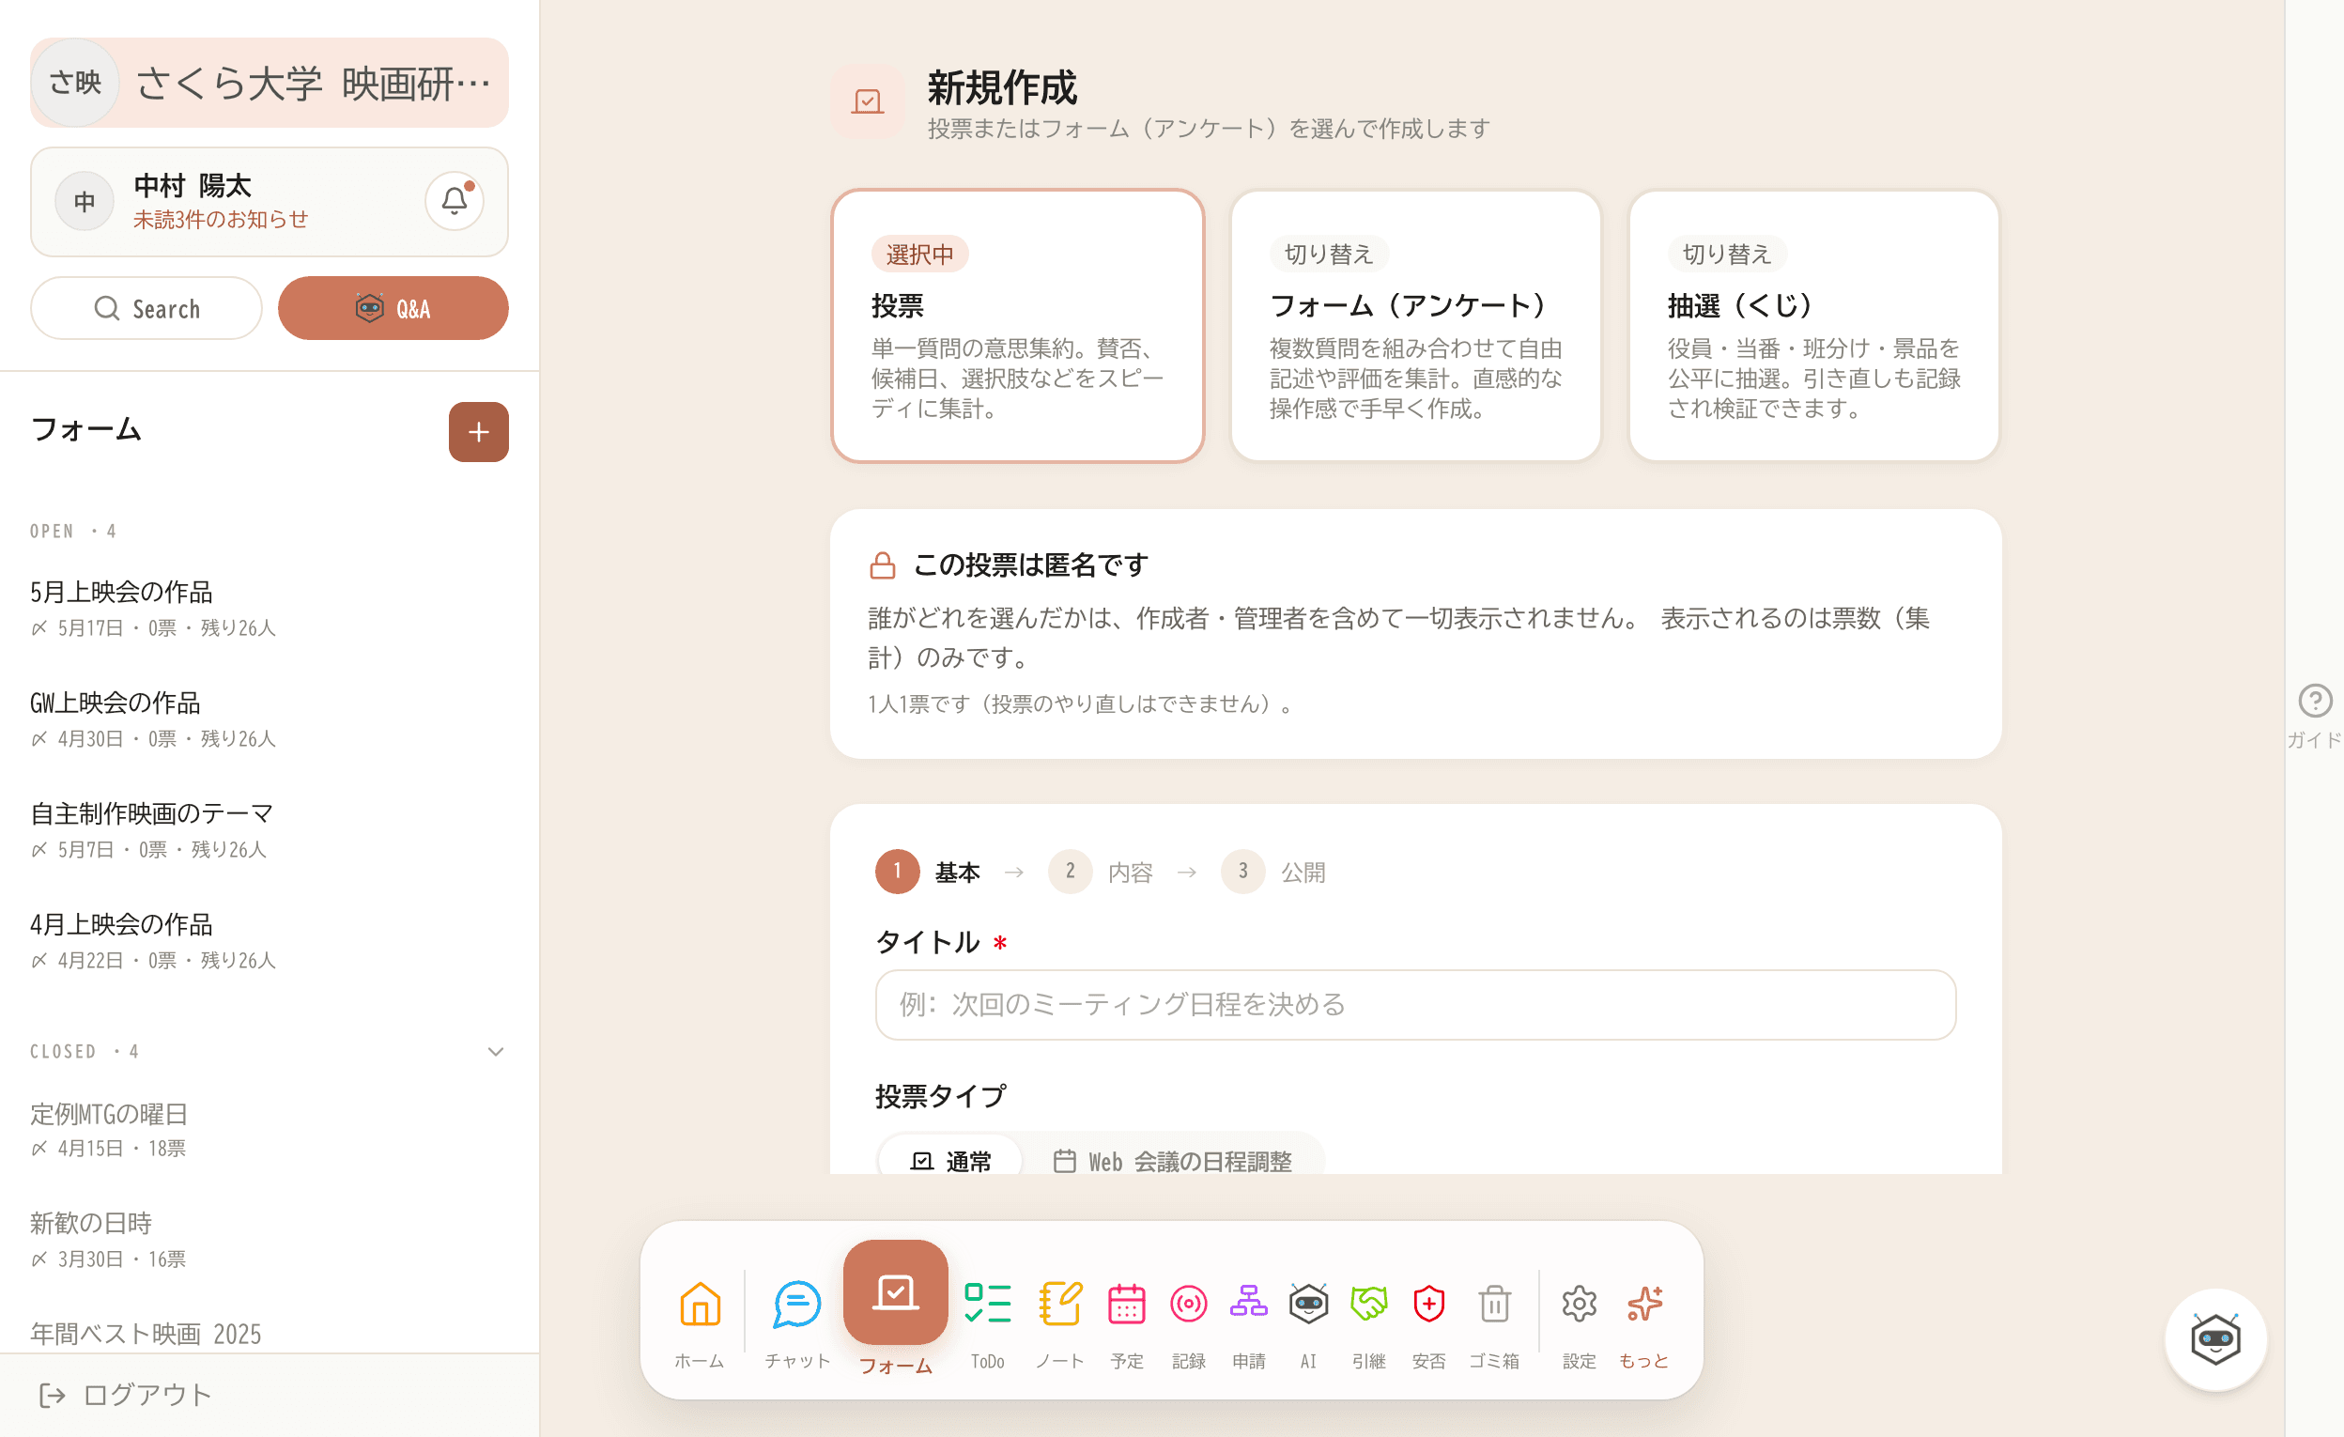The height and width of the screenshot is (1437, 2344).
Task: Go to step 2 内容
Action: 1101,871
